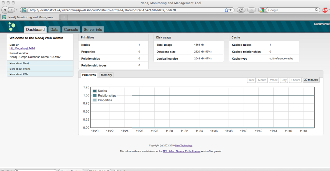Switch to the Dashboard tab

tap(35, 29)
